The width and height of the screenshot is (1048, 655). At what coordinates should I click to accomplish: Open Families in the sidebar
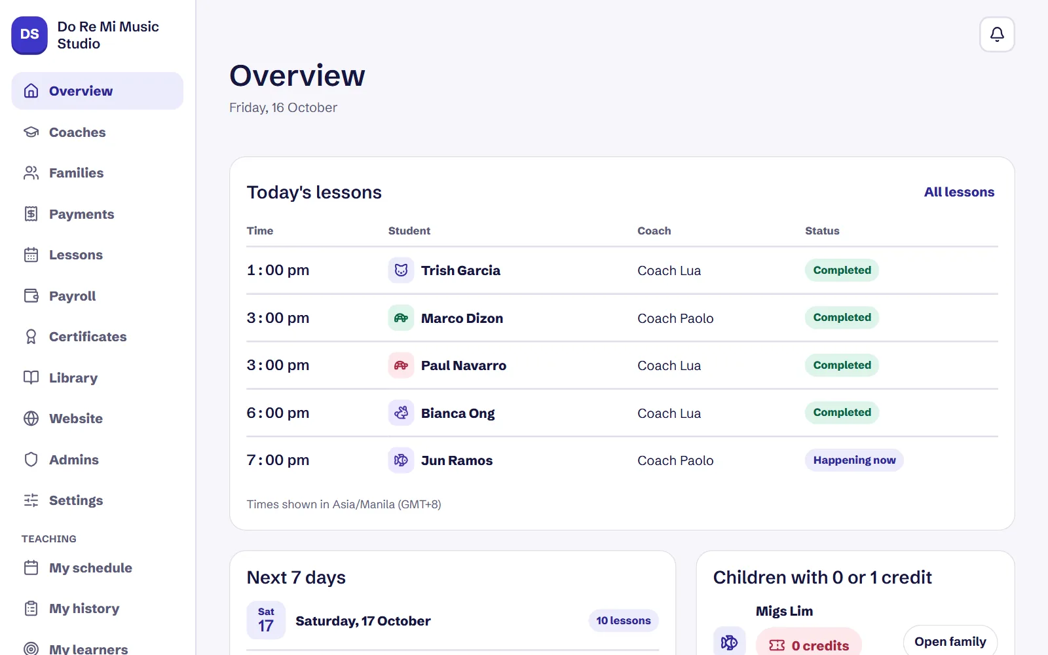point(98,173)
